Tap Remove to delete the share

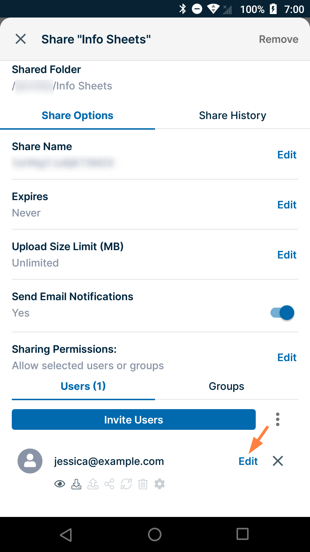coord(278,39)
